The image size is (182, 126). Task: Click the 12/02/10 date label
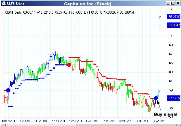point(75,121)
